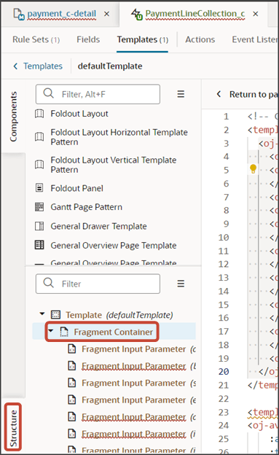Open the payment_c-detail file tab
The image size is (279, 455).
click(61, 14)
